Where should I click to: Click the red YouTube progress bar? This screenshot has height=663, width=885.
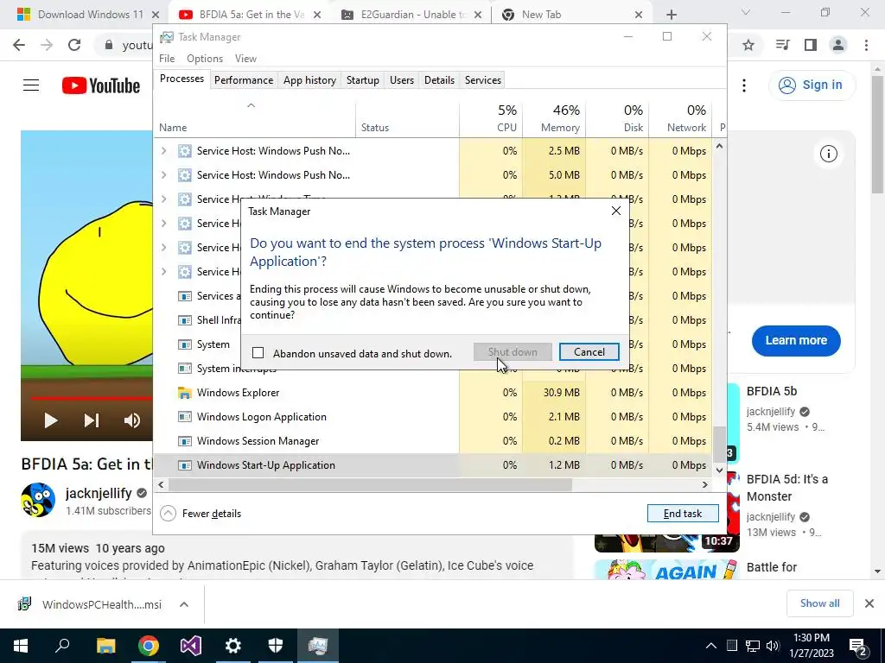(x=92, y=398)
